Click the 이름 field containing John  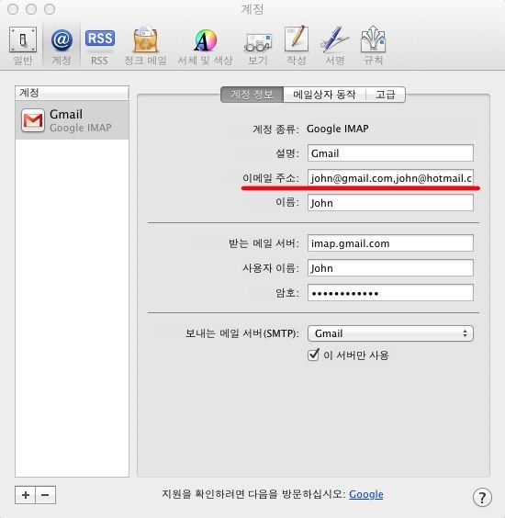[x=390, y=202]
